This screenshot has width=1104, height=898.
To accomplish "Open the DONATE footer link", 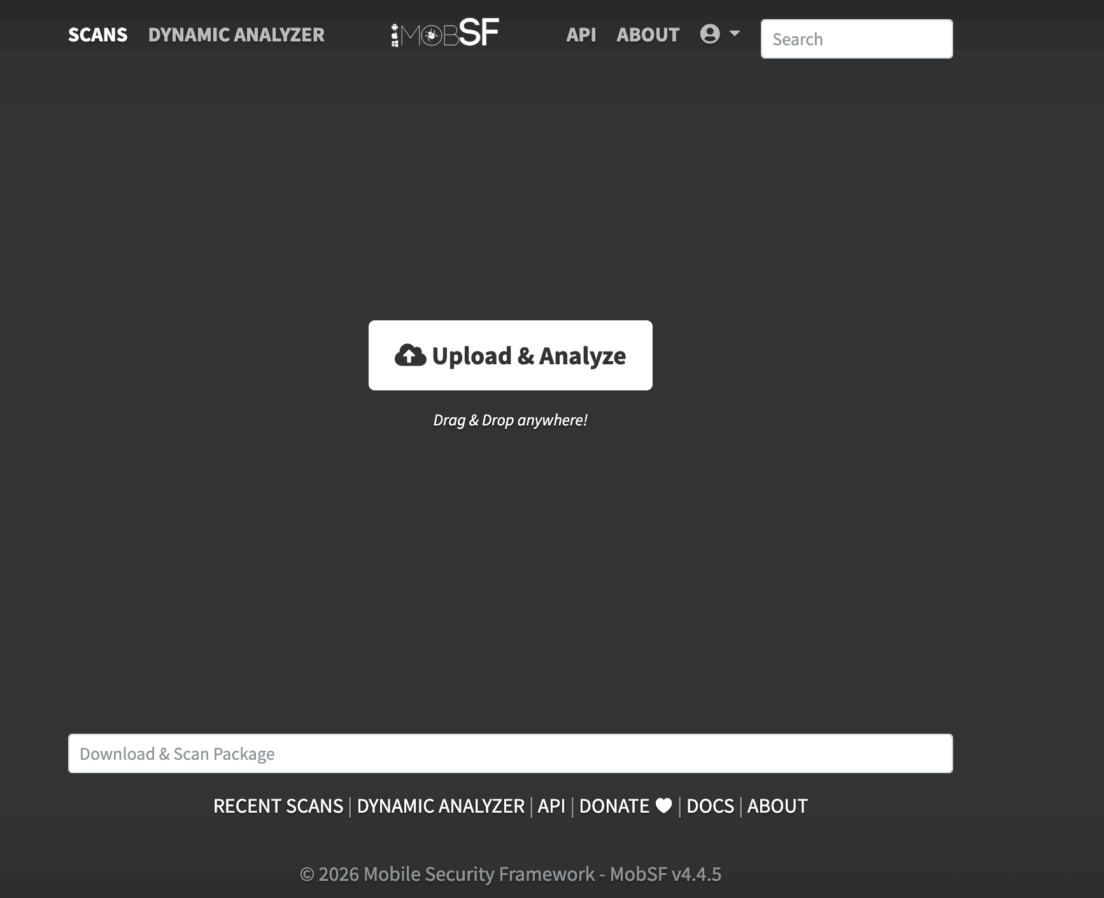I will tap(625, 806).
